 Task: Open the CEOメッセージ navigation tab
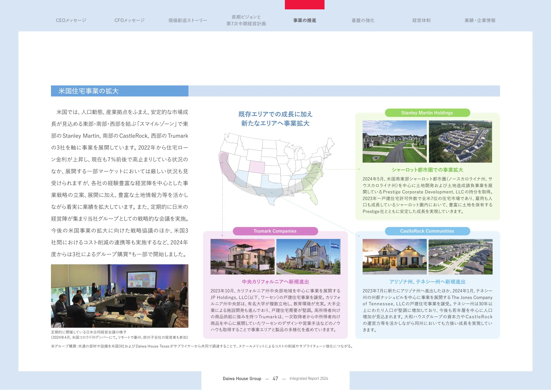pyautogui.click(x=71, y=20)
